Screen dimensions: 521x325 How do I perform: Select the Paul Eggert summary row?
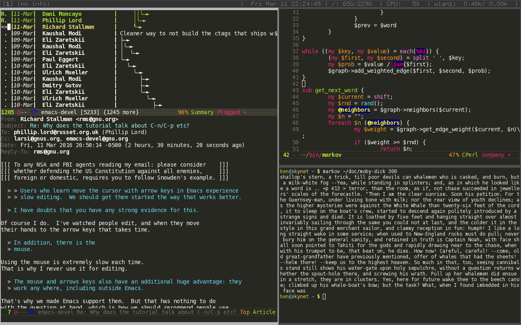tap(139, 59)
